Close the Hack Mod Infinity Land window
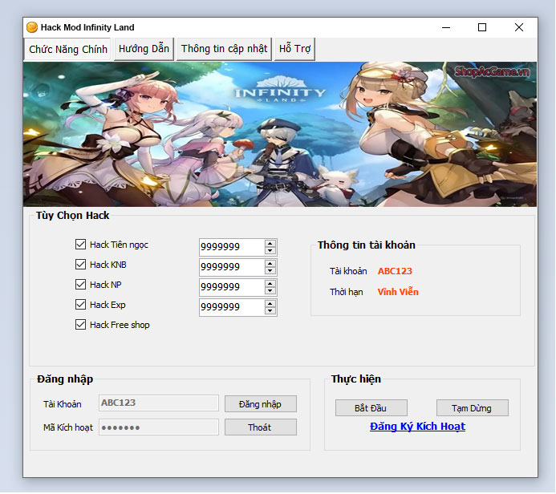Screen dimensions: 556x494 [x=519, y=27]
